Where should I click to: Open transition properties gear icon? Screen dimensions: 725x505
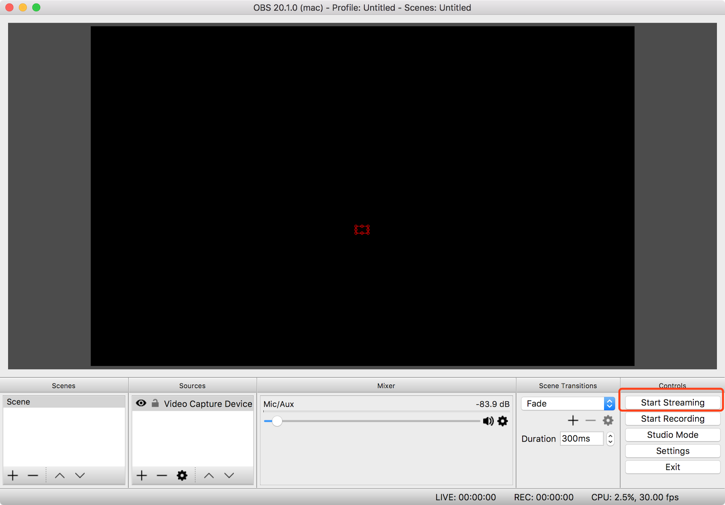(608, 420)
